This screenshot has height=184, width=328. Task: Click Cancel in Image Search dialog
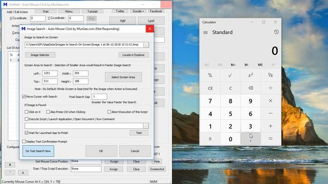[x=135, y=151]
